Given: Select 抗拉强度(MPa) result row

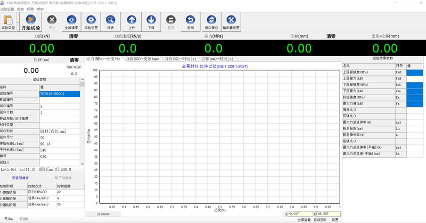Looking at the screenshot, I should click(382, 97).
